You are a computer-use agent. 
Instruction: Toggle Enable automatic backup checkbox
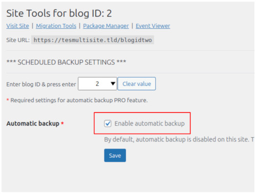point(108,124)
